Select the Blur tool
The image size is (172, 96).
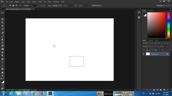pos(2,52)
